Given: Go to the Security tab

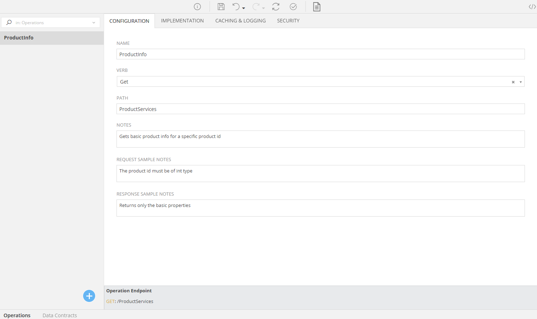Looking at the screenshot, I should point(288,21).
